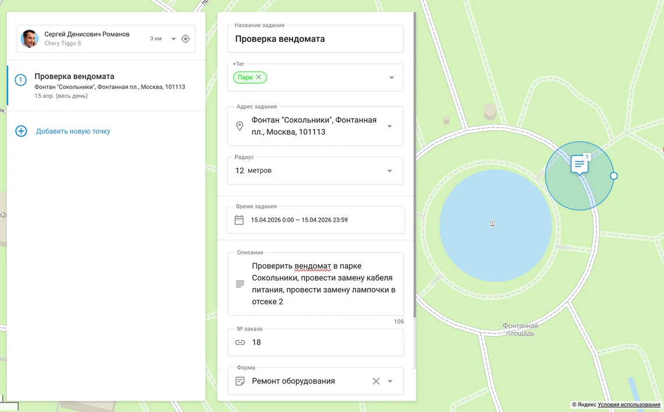
Task: Click the form note icon next to Ремонт оборудования
Action: click(240, 381)
